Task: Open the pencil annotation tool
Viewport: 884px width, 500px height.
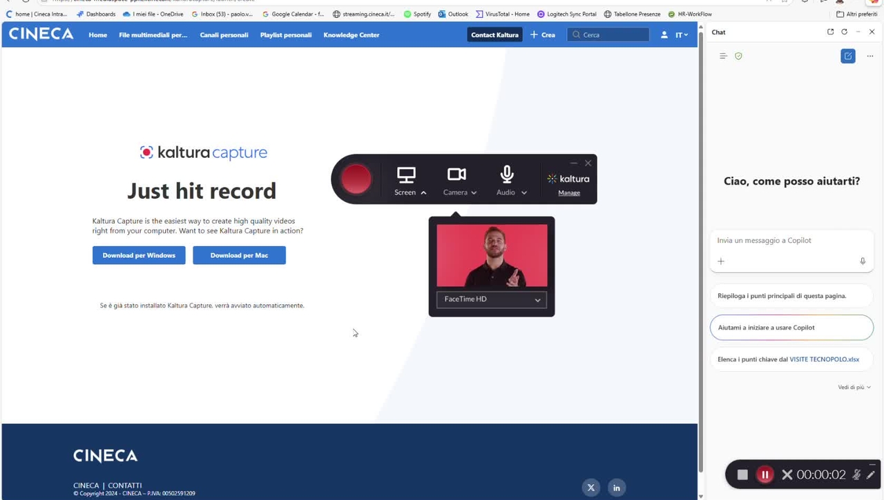Action: 870,474
